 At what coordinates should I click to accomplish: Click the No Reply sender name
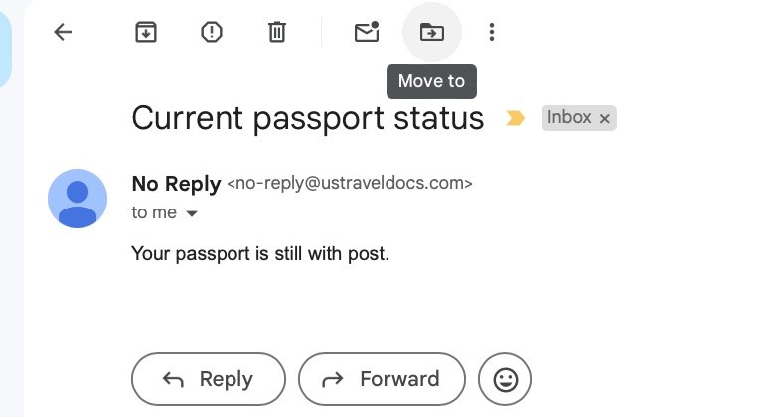click(x=176, y=184)
